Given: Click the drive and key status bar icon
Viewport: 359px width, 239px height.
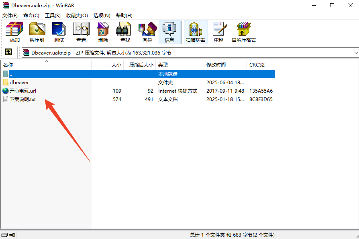Looking at the screenshot, I should 8,235.
